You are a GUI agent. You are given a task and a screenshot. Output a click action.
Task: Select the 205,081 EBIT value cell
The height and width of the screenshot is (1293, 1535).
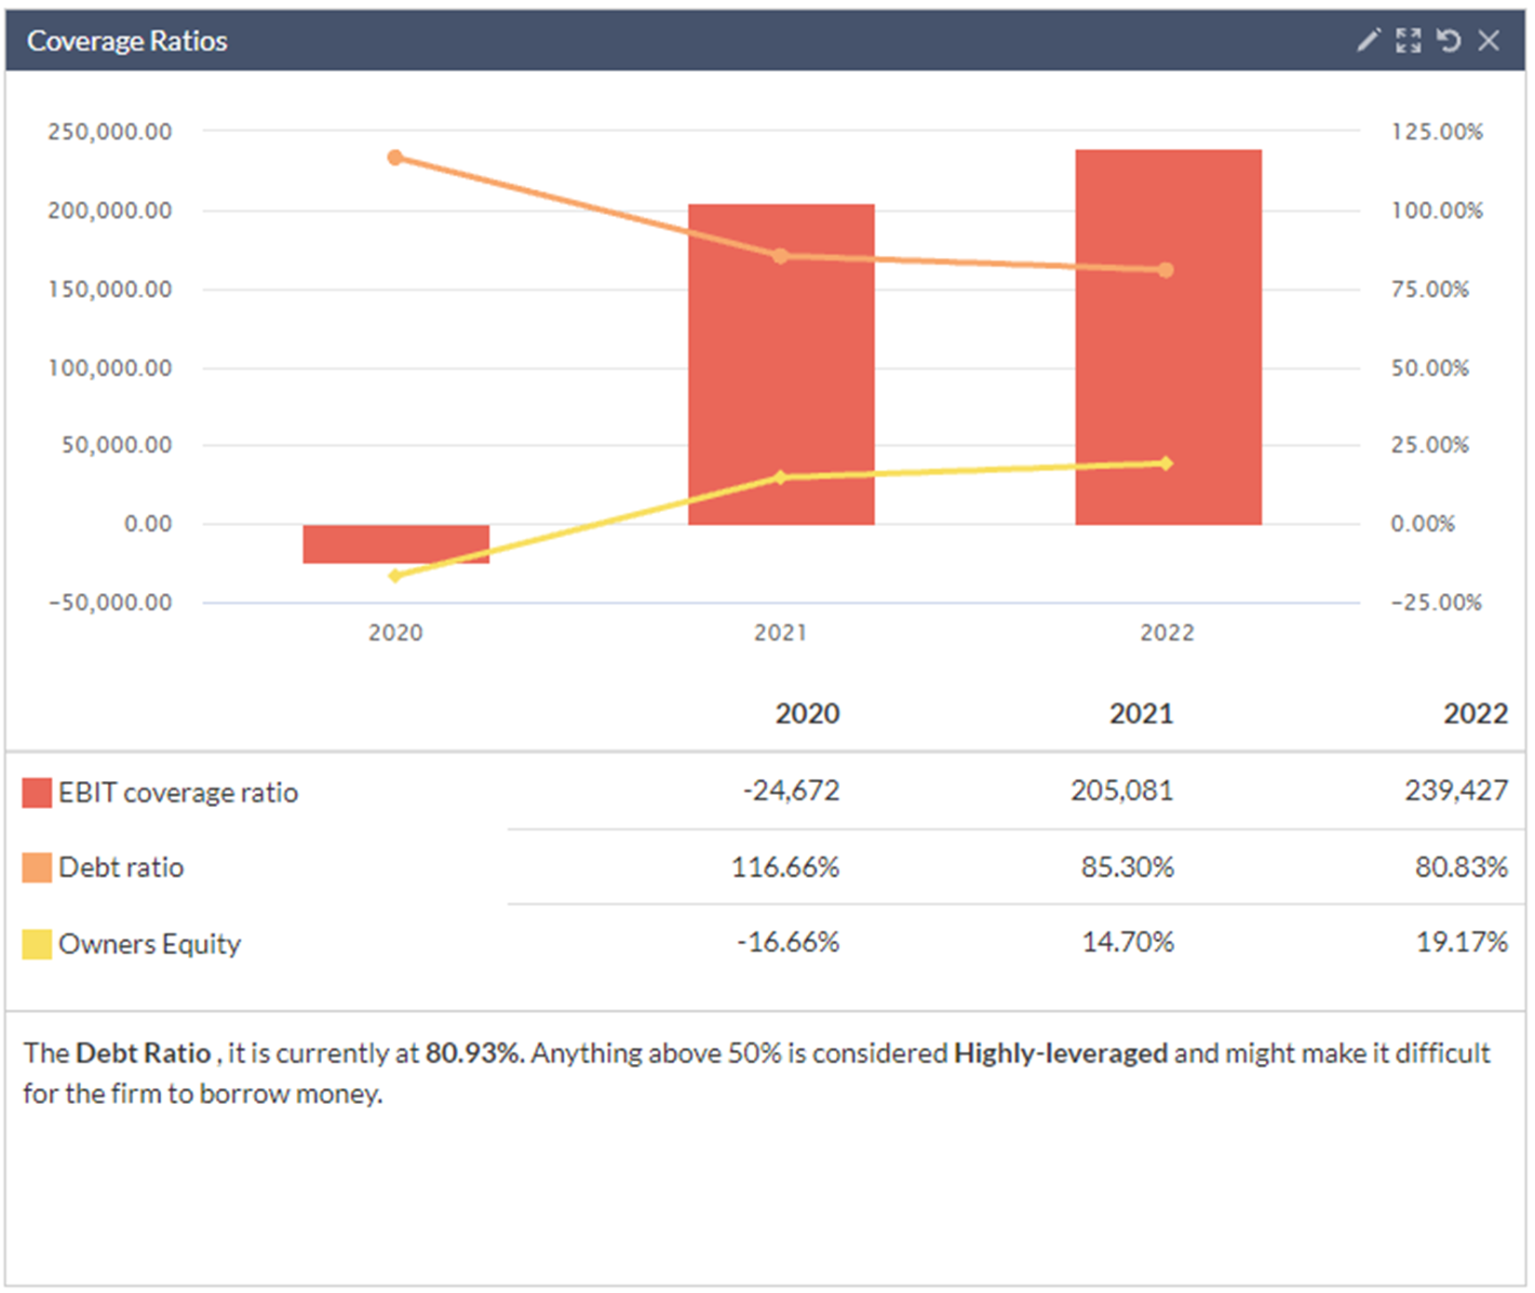coord(1121,791)
